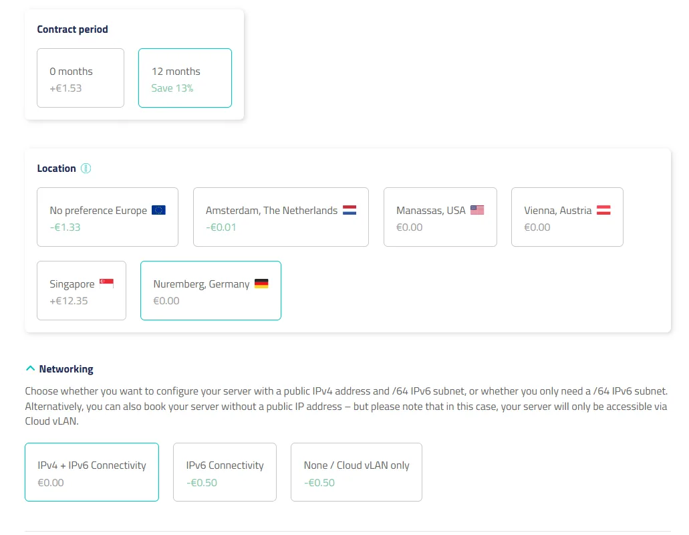Click "€0.00" under Nuremberg, Germany
689x535 pixels.
(166, 301)
